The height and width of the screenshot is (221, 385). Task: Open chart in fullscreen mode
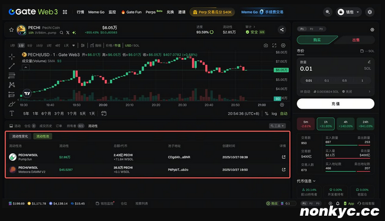274,45
